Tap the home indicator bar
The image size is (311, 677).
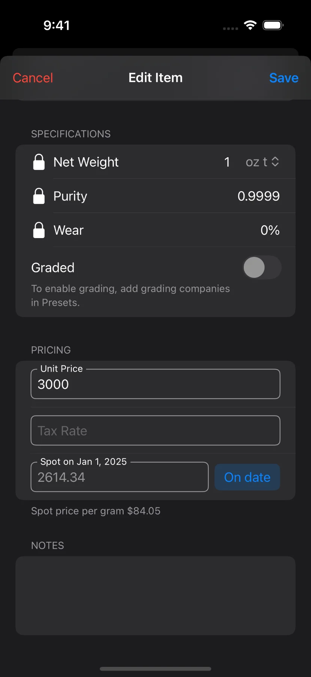coord(155,669)
